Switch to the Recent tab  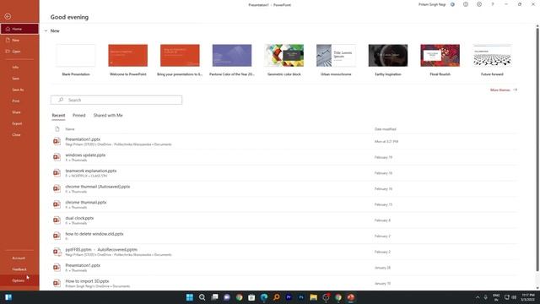[x=58, y=116]
